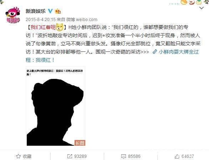
Task: Open the 微博 weibo.com source link
Action: pos(82,20)
